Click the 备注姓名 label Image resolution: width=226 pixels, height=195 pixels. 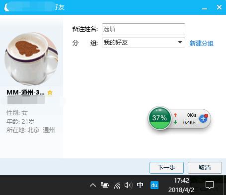(85, 29)
